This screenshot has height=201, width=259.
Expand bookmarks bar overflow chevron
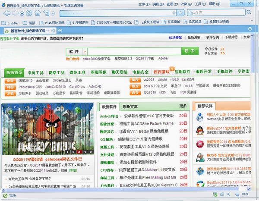pyautogui.click(x=252, y=20)
